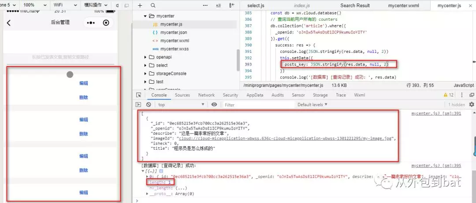The width and height of the screenshot is (476, 203).
Task: Open the Sensor panel tab
Action: [298, 95]
